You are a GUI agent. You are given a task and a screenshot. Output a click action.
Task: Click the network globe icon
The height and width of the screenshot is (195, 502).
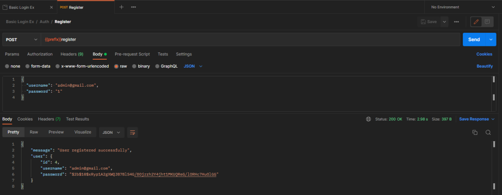coord(369,119)
